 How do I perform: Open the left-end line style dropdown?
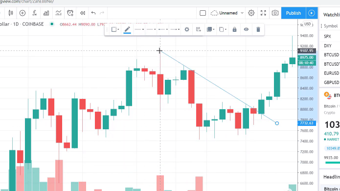point(163,29)
